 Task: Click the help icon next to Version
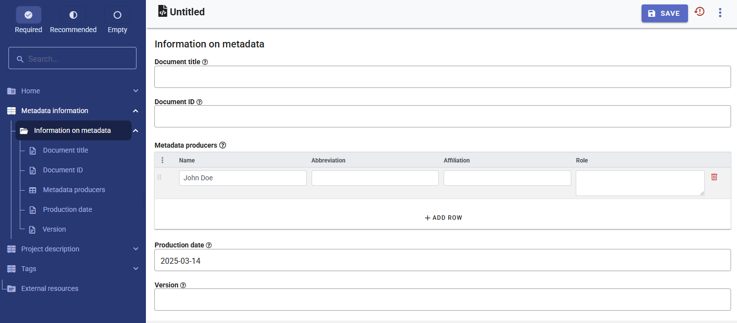[183, 285]
